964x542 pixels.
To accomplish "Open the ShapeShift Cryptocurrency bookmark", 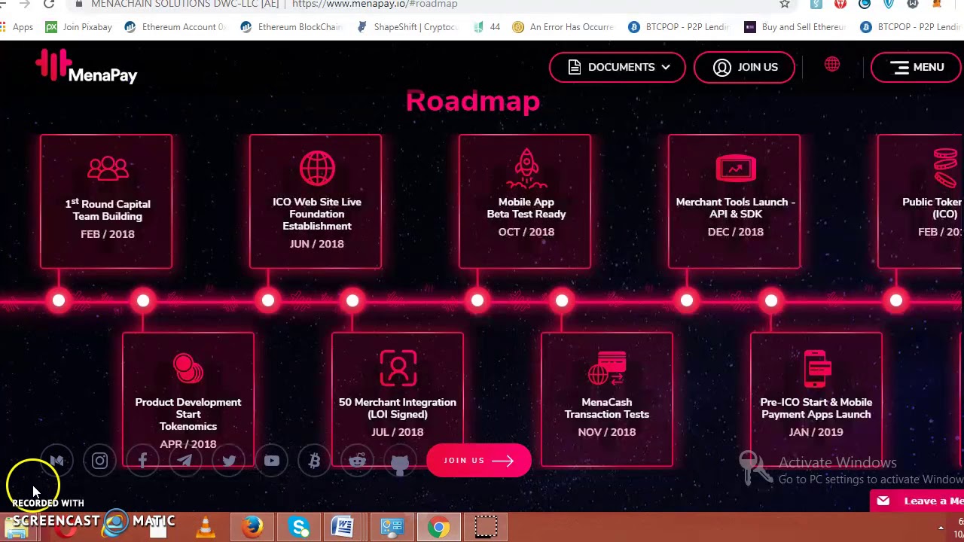I will (x=407, y=27).
